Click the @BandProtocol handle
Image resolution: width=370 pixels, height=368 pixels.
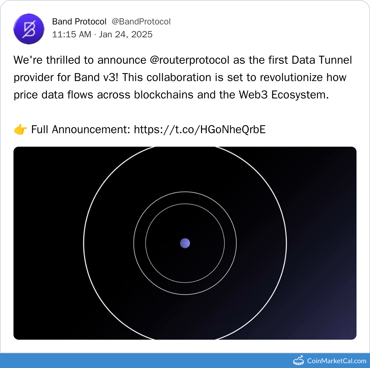(x=141, y=22)
